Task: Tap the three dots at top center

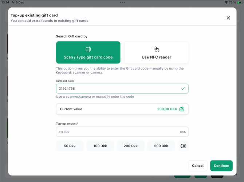Action: (122, 3)
